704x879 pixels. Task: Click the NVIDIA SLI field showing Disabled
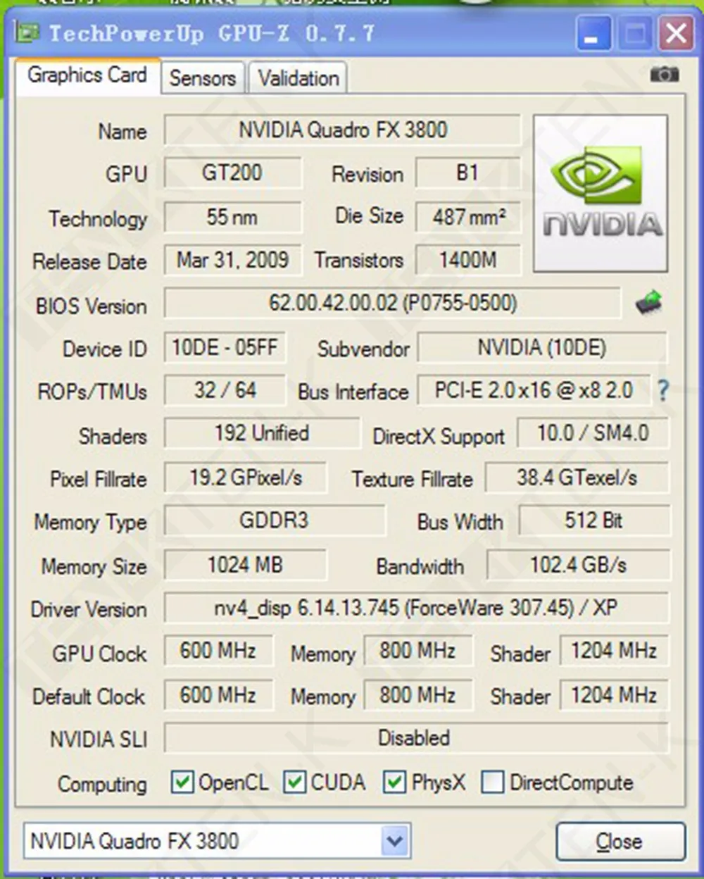pyautogui.click(x=416, y=738)
